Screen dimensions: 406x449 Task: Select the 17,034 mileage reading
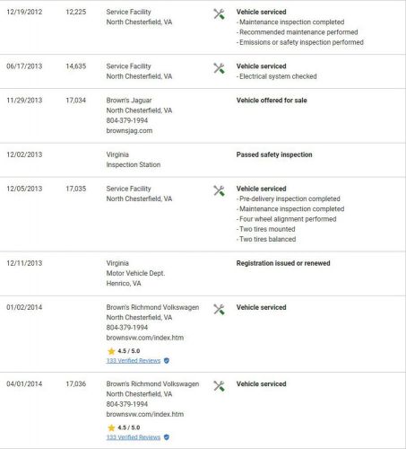[76, 101]
